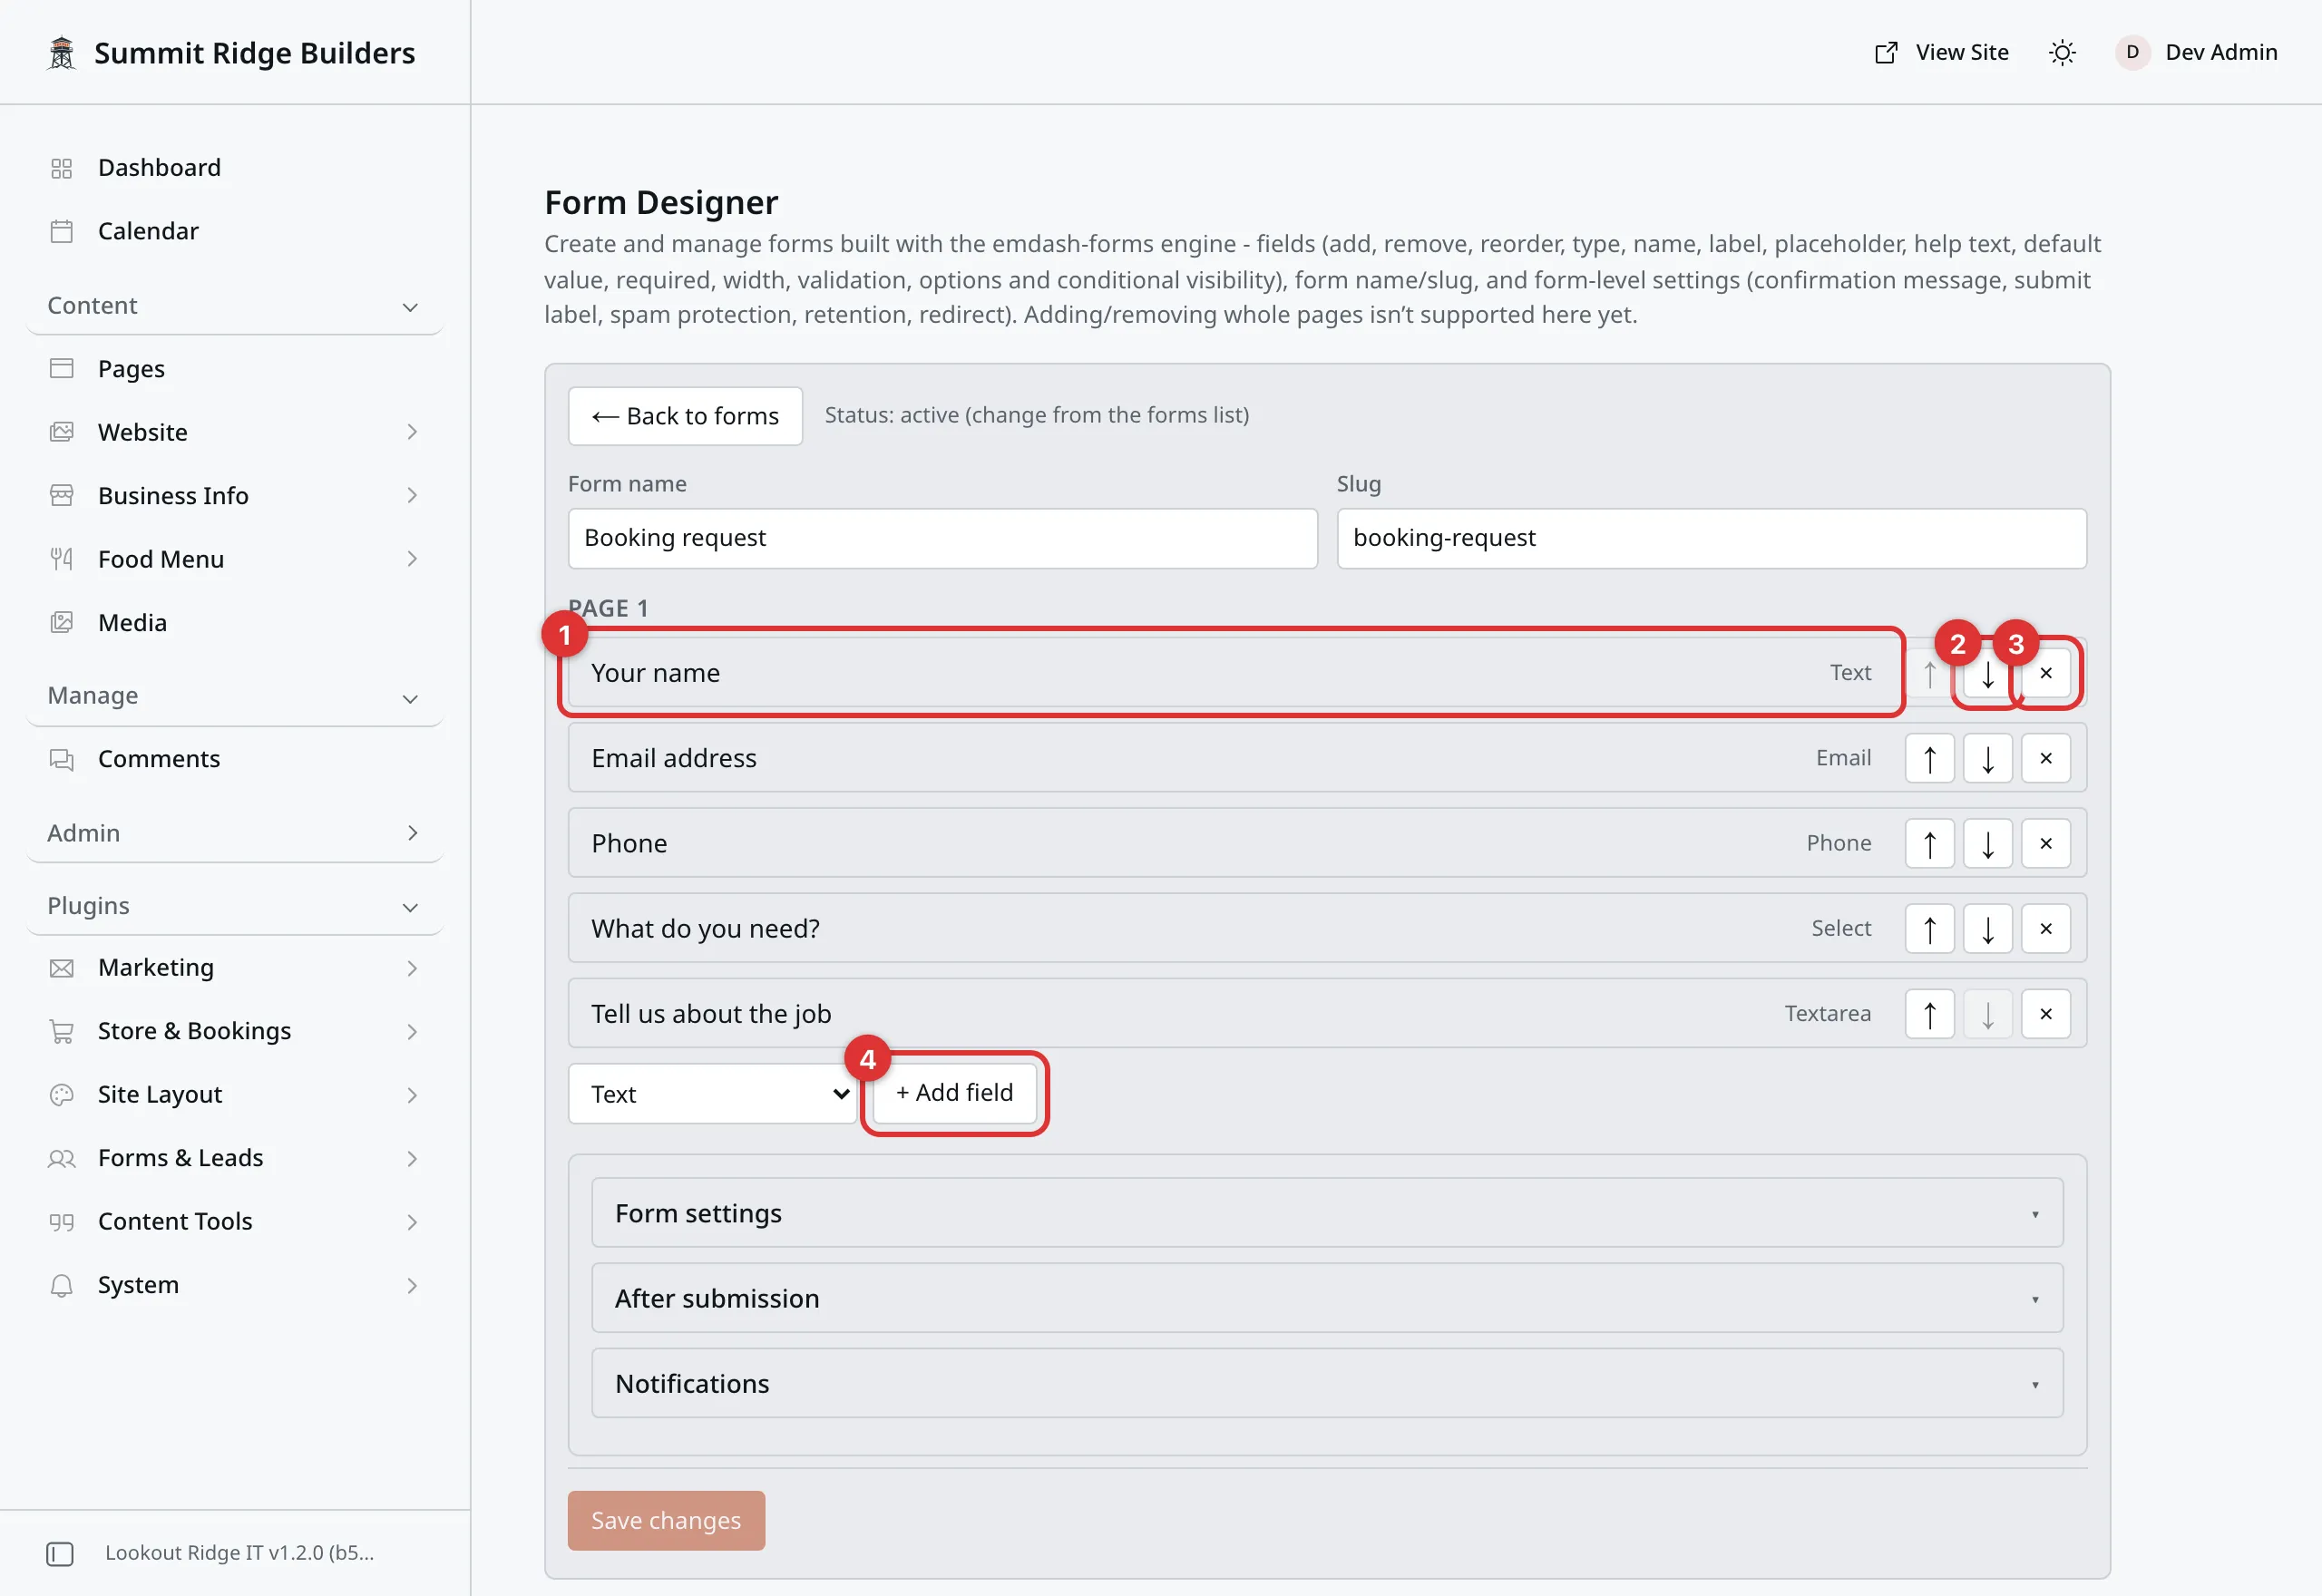2322x1596 pixels.
Task: Move the Phone field up
Action: (1930, 844)
